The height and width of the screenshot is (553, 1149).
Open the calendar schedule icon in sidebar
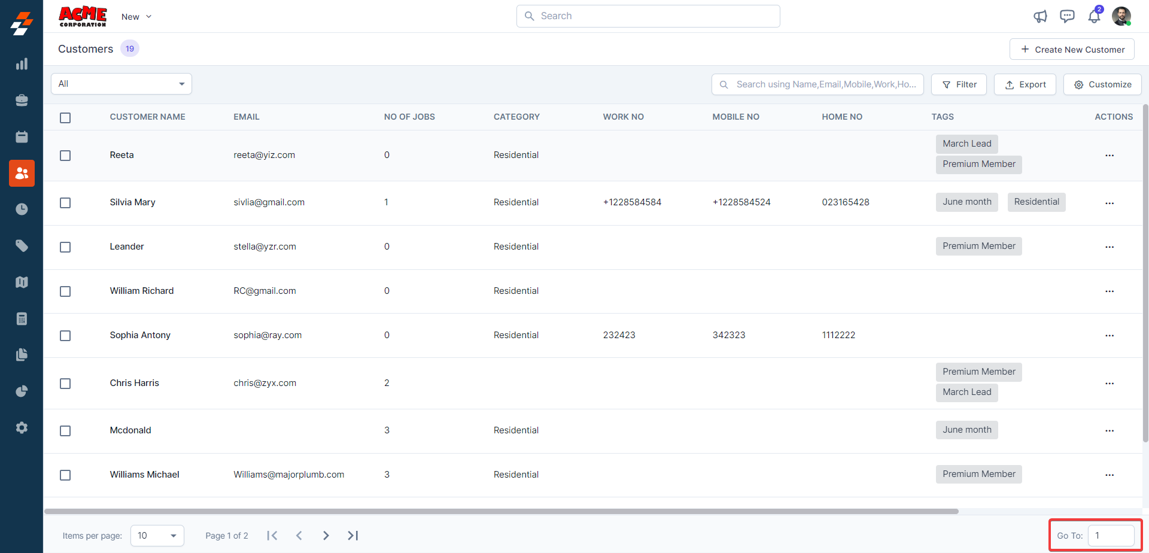pyautogui.click(x=22, y=137)
